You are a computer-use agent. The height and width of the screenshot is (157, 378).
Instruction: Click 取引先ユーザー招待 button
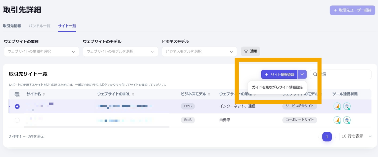352,10
